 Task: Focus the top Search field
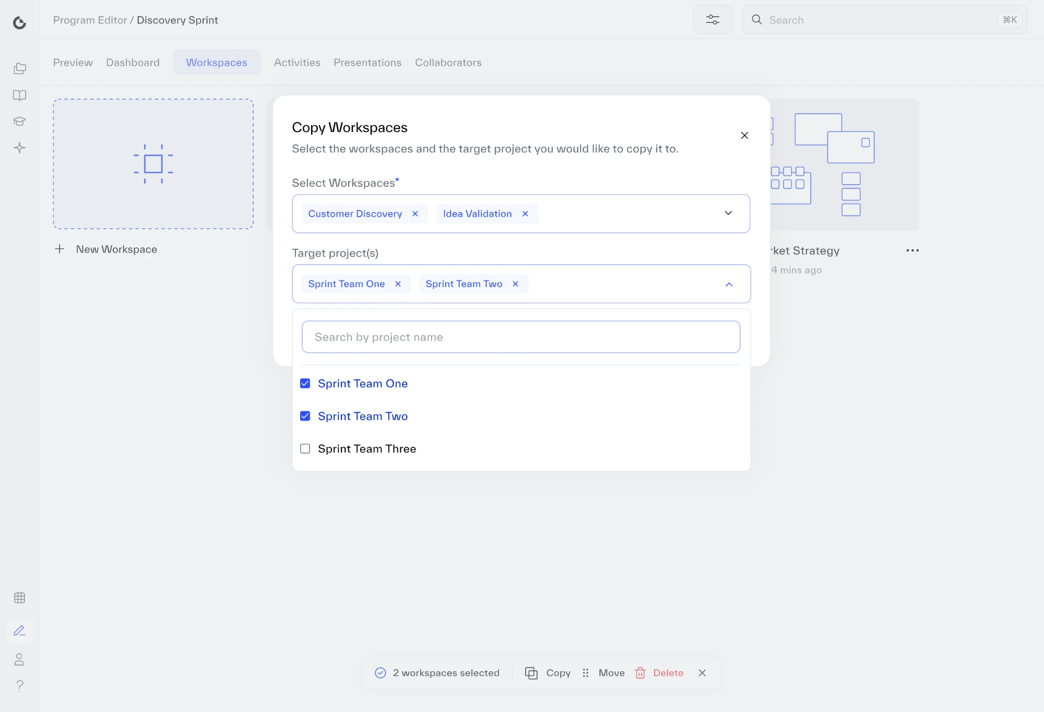pyautogui.click(x=884, y=20)
